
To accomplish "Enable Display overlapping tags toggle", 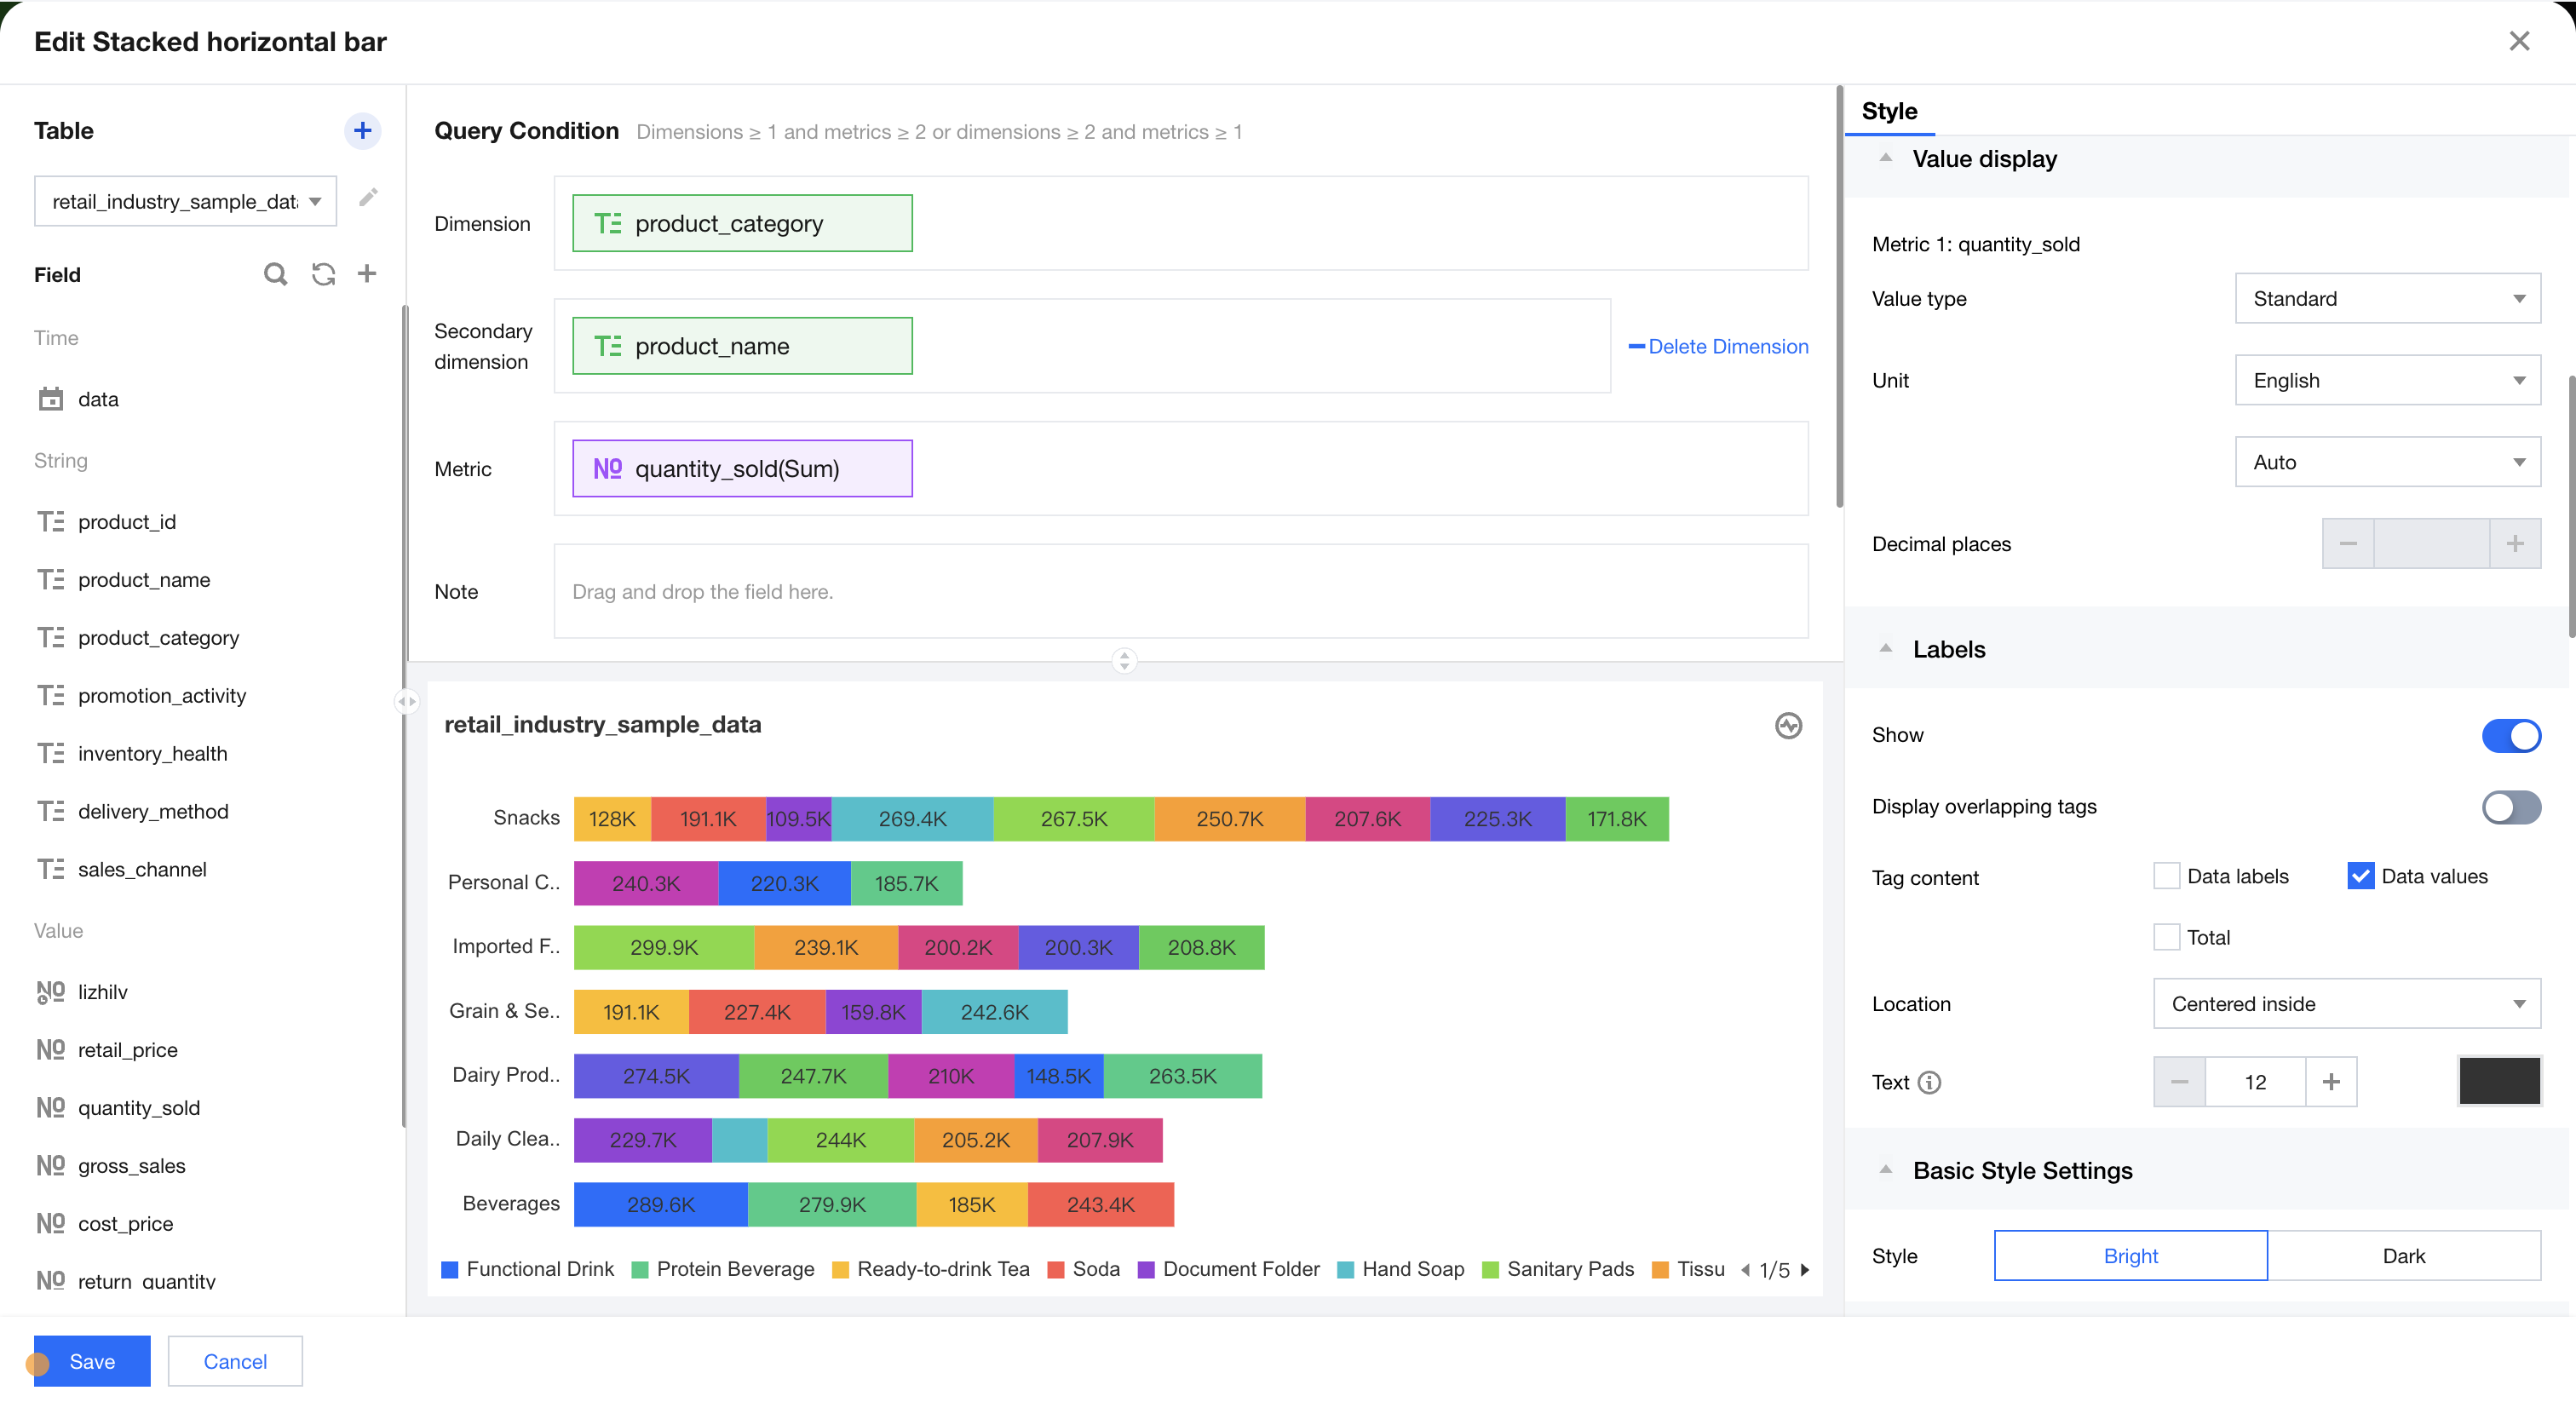I will pyautogui.click(x=2510, y=807).
